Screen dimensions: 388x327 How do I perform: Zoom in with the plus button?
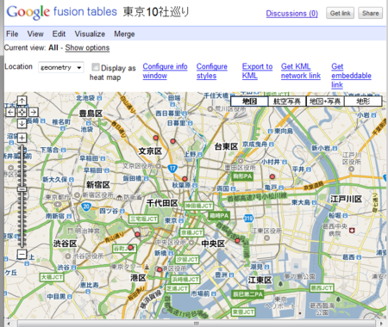click(22, 138)
